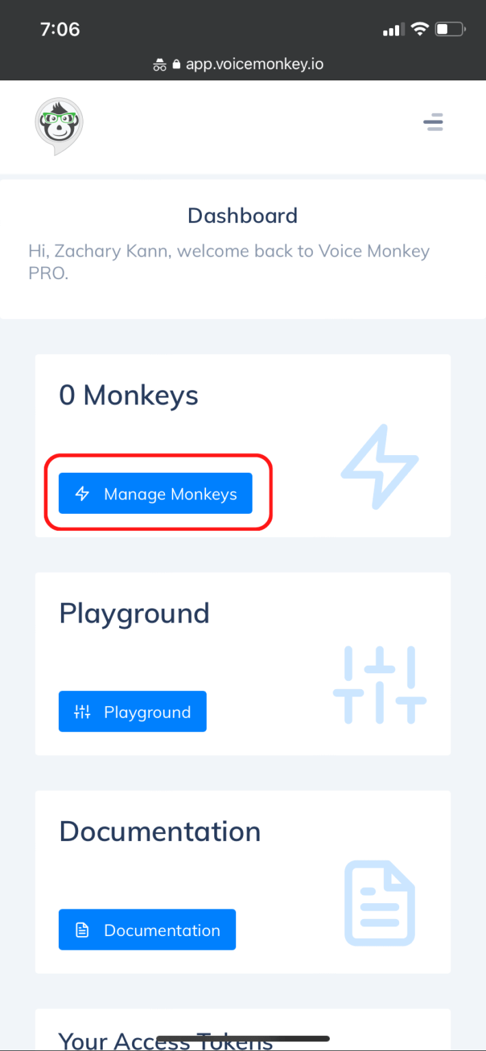Tap the clock showing 7:06
This screenshot has width=486, height=1051.
point(60,29)
